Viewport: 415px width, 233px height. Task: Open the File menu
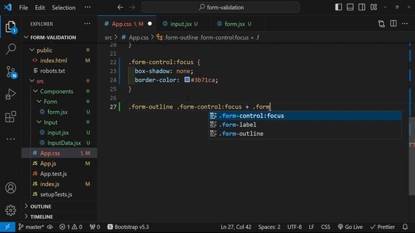[23, 7]
